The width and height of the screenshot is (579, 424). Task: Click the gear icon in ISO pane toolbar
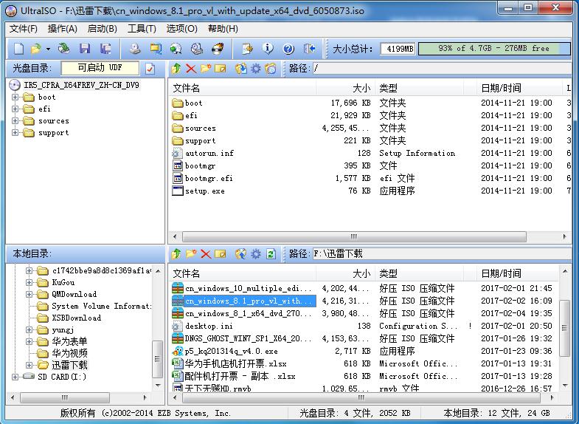[255, 69]
